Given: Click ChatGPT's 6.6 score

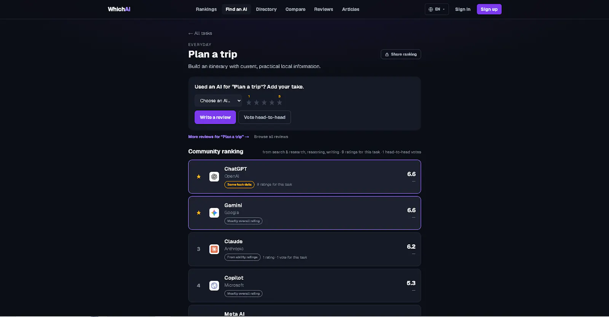Looking at the screenshot, I should tap(411, 174).
